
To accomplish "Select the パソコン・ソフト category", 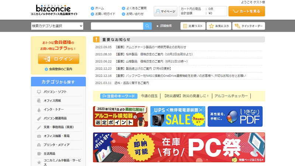I will [x=55, y=91].
